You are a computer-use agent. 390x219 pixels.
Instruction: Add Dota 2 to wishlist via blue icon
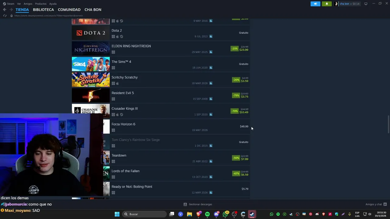[x=211, y=36]
